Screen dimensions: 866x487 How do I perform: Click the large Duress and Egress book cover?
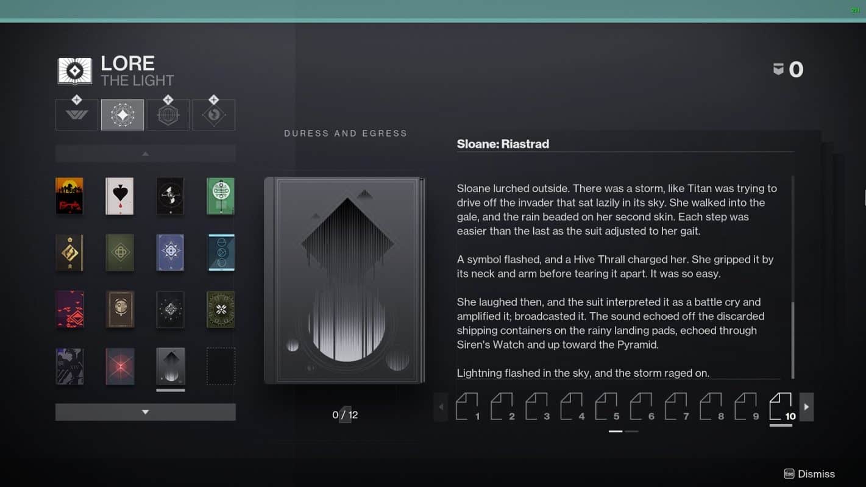tap(344, 280)
